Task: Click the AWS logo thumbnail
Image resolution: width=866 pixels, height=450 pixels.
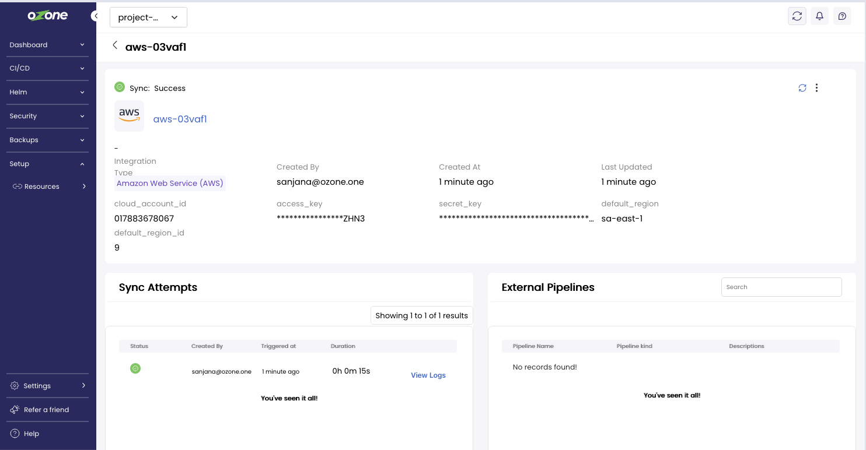Action: 129,115
